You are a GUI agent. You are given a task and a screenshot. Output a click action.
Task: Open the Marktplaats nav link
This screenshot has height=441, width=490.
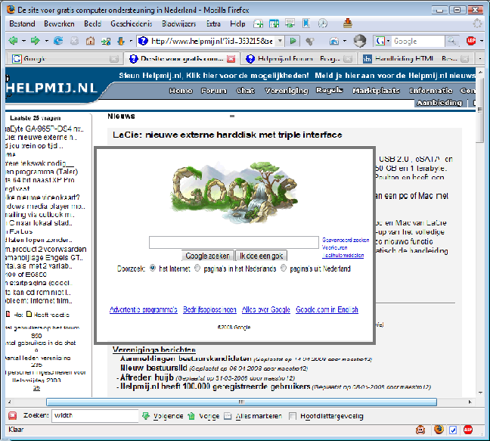377,91
